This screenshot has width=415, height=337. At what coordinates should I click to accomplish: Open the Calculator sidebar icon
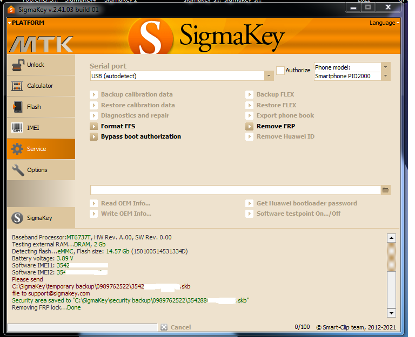[x=18, y=86]
